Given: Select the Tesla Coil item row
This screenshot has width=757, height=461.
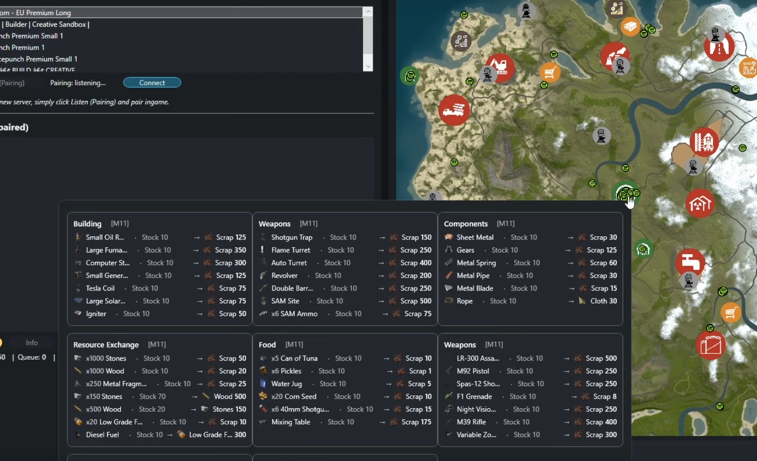Looking at the screenshot, I should click(x=160, y=288).
